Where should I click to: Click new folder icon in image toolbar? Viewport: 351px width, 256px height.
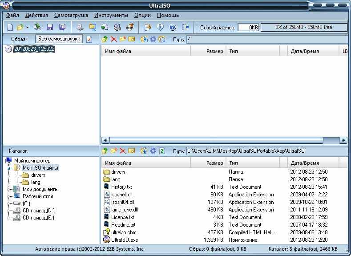point(123,39)
